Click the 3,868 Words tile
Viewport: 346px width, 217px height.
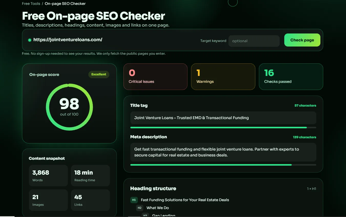tap(48, 176)
